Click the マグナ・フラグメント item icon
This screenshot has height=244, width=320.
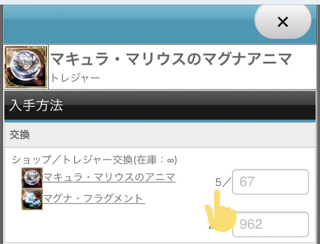pyautogui.click(x=32, y=199)
